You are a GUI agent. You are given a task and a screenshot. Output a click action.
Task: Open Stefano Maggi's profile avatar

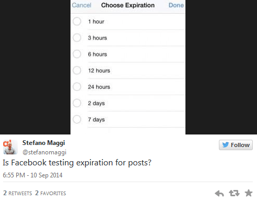tap(10, 147)
